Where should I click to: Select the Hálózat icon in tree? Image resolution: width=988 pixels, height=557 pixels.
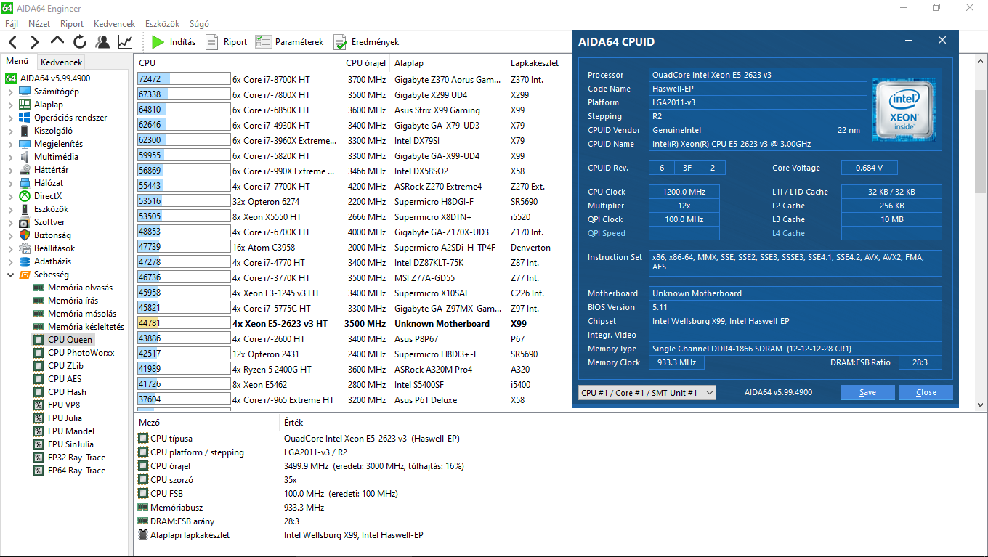(x=25, y=183)
